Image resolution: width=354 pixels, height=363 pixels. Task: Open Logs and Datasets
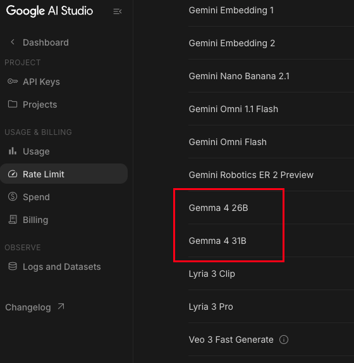coord(62,267)
